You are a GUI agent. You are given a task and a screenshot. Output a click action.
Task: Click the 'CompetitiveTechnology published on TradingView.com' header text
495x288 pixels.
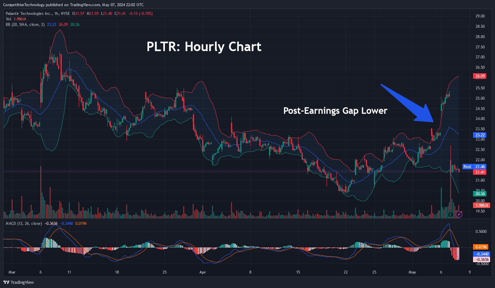[52, 5]
